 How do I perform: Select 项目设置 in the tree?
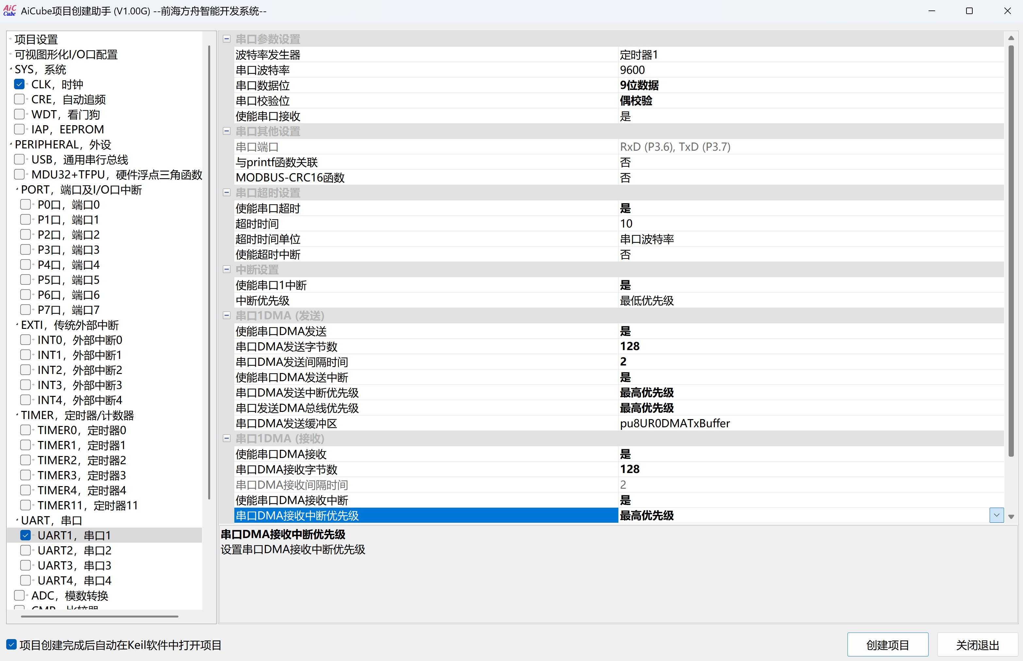point(36,40)
